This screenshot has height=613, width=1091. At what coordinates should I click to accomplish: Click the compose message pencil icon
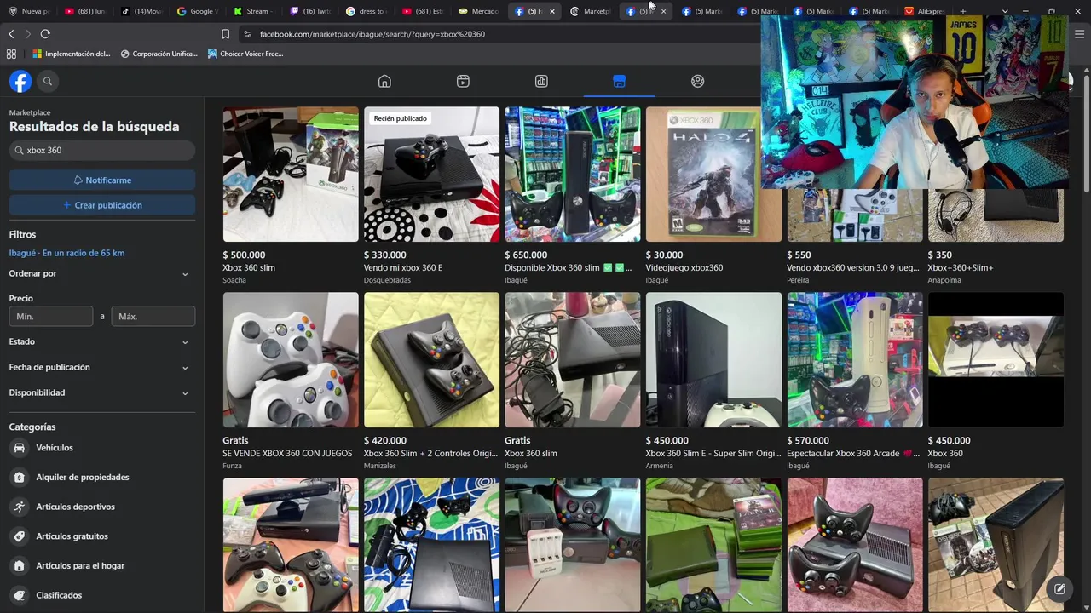tap(1059, 588)
